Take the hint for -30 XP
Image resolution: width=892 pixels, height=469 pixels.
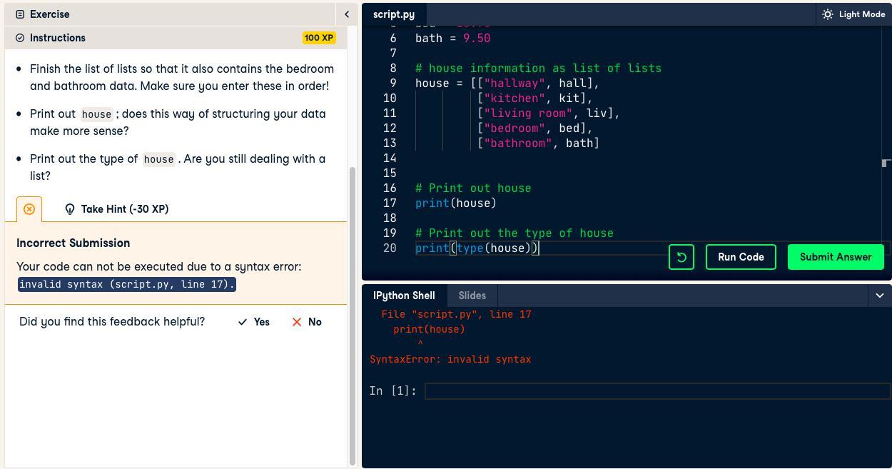124,209
